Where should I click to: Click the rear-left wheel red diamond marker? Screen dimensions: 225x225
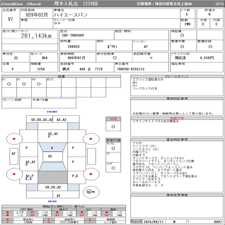pos(14,174)
